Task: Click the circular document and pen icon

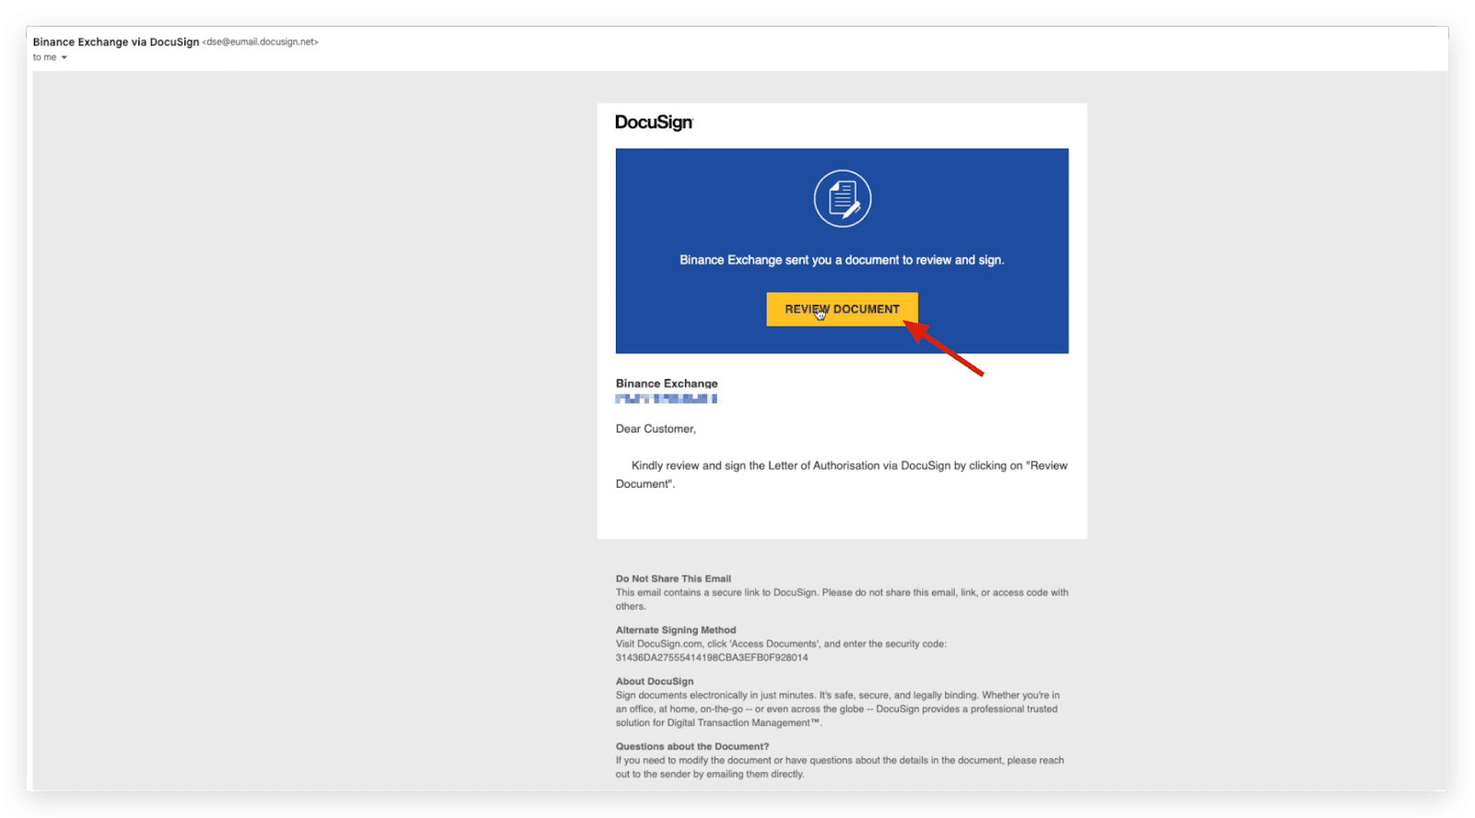Action: [x=842, y=198]
